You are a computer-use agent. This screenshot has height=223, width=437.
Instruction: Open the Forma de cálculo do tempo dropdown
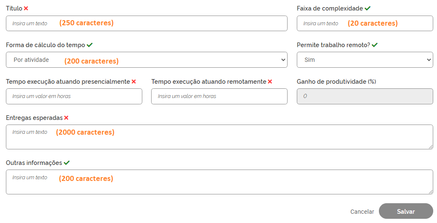147,60
